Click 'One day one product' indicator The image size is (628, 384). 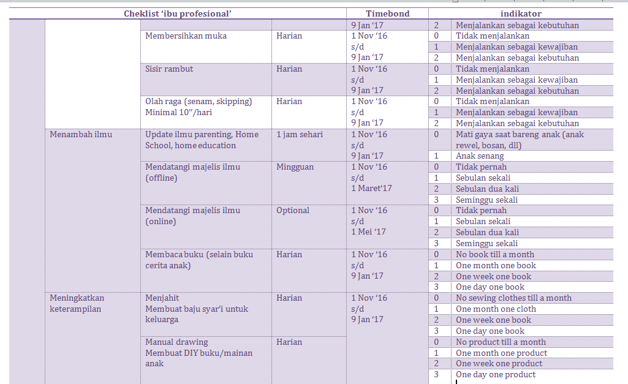click(496, 375)
